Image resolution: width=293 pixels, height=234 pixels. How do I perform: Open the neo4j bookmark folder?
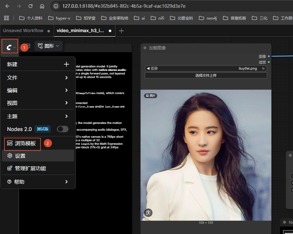click(x=208, y=18)
